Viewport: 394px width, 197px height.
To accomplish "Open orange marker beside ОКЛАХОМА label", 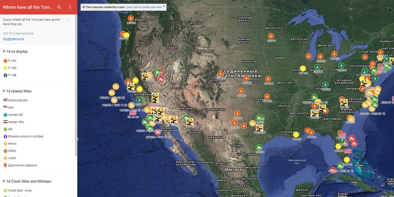I will click(267, 97).
